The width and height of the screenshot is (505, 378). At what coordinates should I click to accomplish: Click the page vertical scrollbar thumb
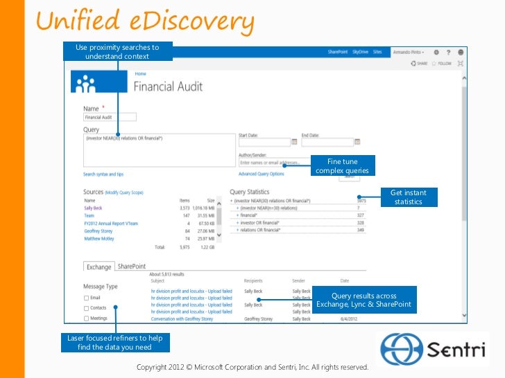click(464, 154)
